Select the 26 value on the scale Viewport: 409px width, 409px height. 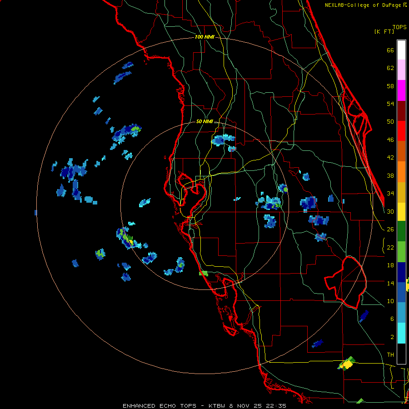pos(390,229)
